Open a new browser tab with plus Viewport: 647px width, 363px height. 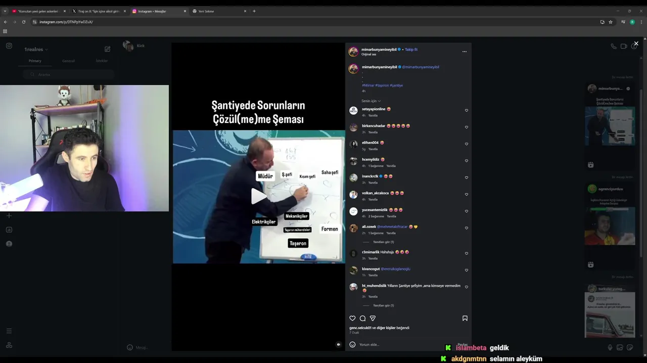click(x=254, y=11)
